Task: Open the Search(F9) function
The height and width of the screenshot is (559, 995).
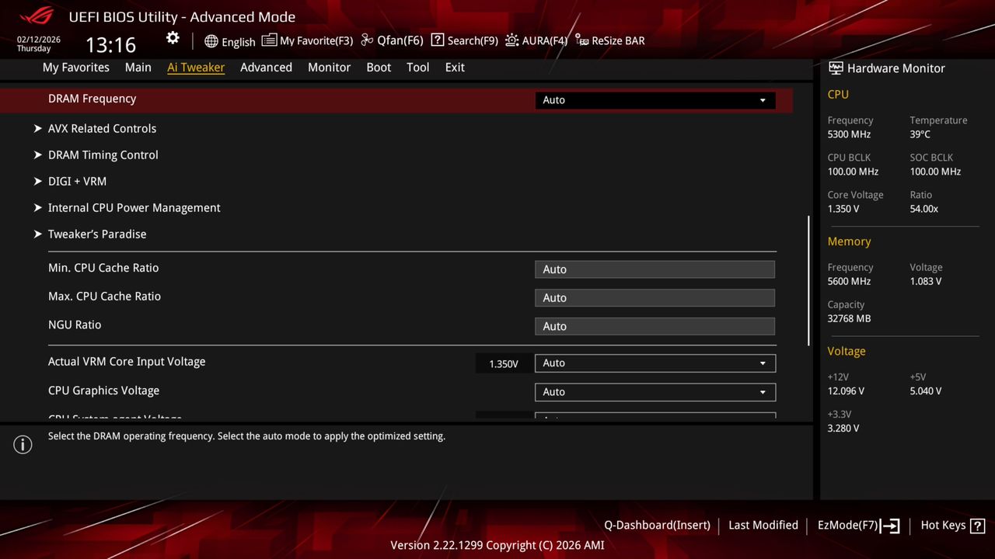Action: [x=464, y=40]
